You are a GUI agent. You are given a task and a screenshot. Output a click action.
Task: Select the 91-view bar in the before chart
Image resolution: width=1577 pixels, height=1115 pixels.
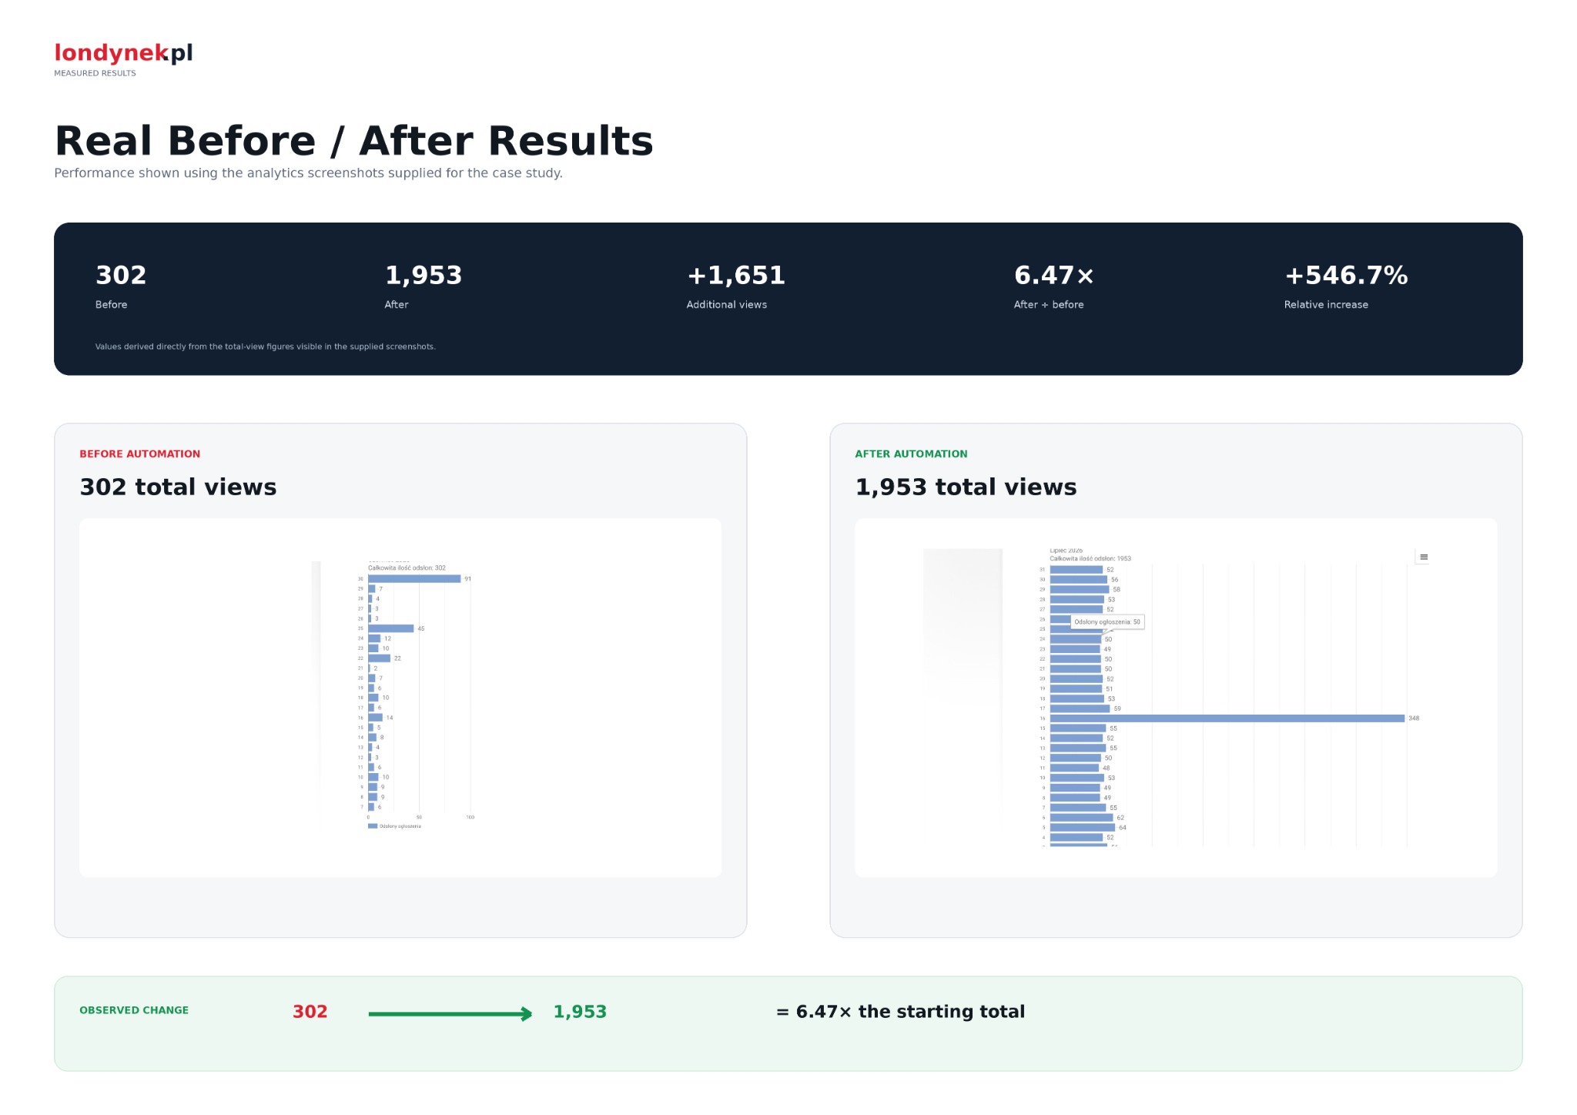pos(414,579)
